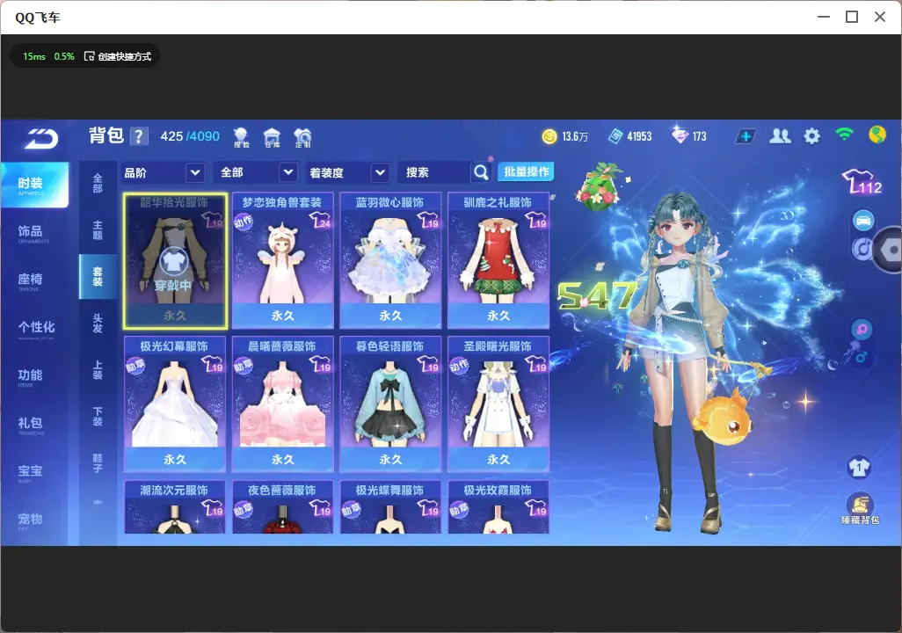
Task: Click the gold coin currency icon
Action: [549, 136]
